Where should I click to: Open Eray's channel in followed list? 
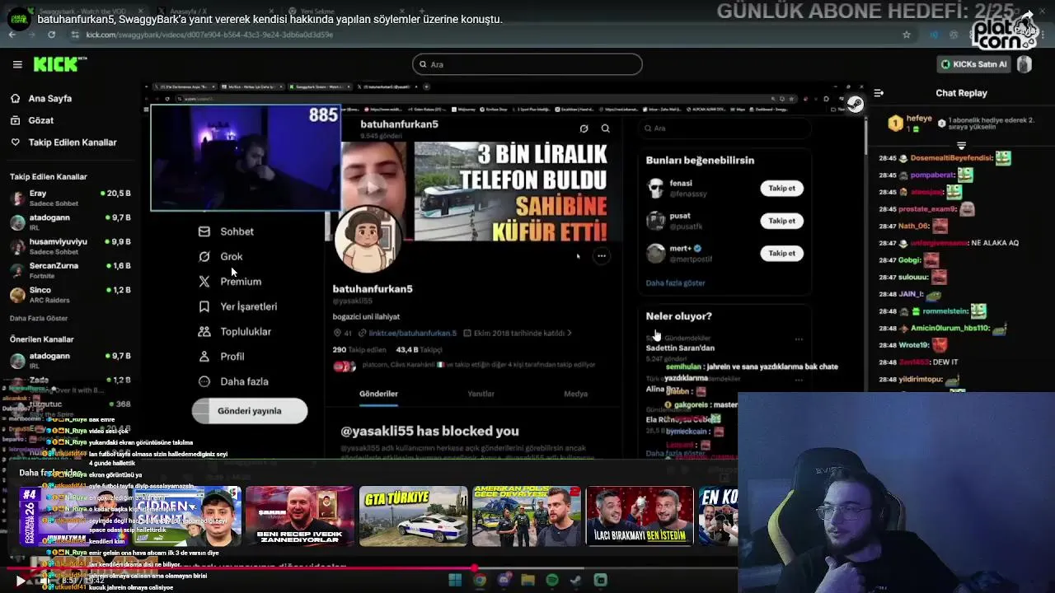[x=70, y=198]
